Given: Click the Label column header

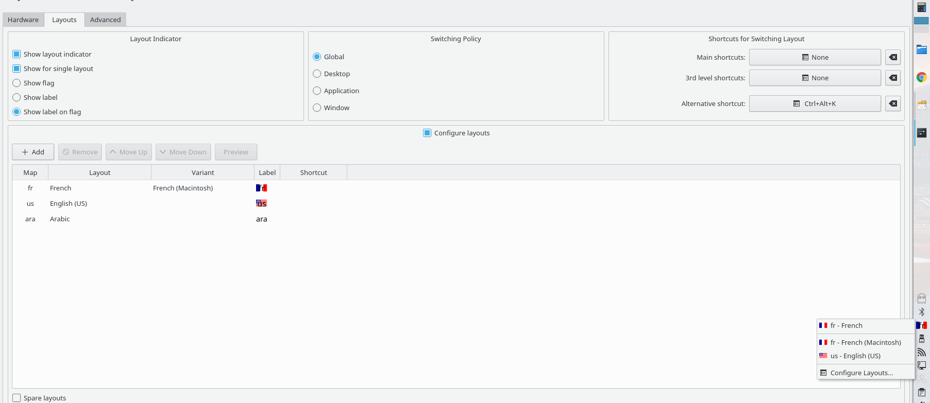Looking at the screenshot, I should tap(267, 172).
